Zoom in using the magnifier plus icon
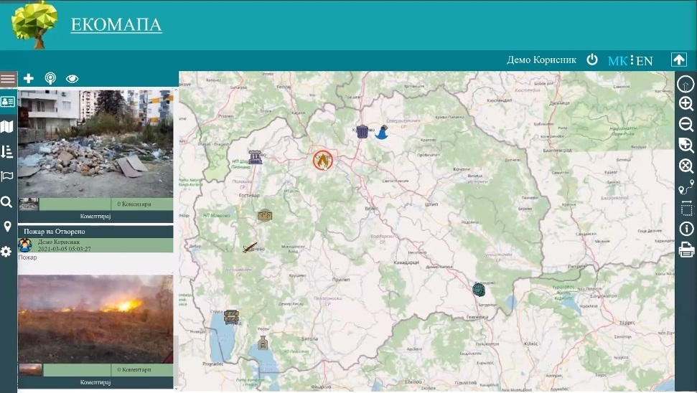This screenshot has width=697, height=393. 686,103
